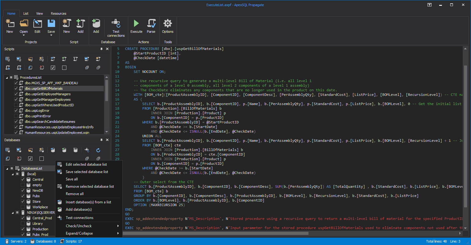Switch to the View ribbon tab
471x245 pixels.
pos(39,13)
